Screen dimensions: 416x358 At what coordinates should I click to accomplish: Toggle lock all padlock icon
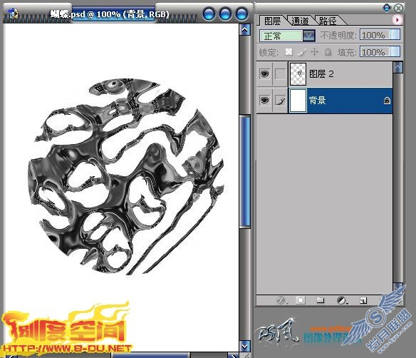tap(328, 52)
